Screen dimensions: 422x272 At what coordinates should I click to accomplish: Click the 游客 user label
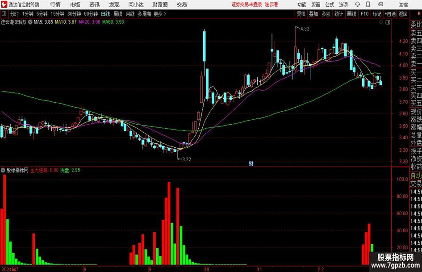tap(403, 4)
